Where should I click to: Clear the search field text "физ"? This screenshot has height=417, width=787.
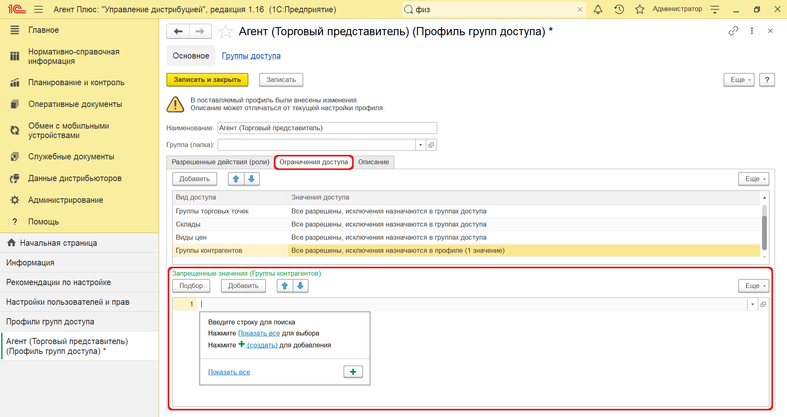[x=580, y=9]
